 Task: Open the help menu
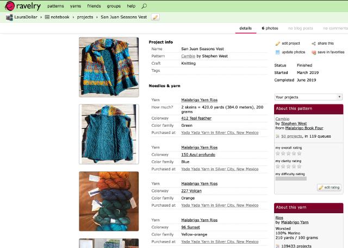point(131,6)
